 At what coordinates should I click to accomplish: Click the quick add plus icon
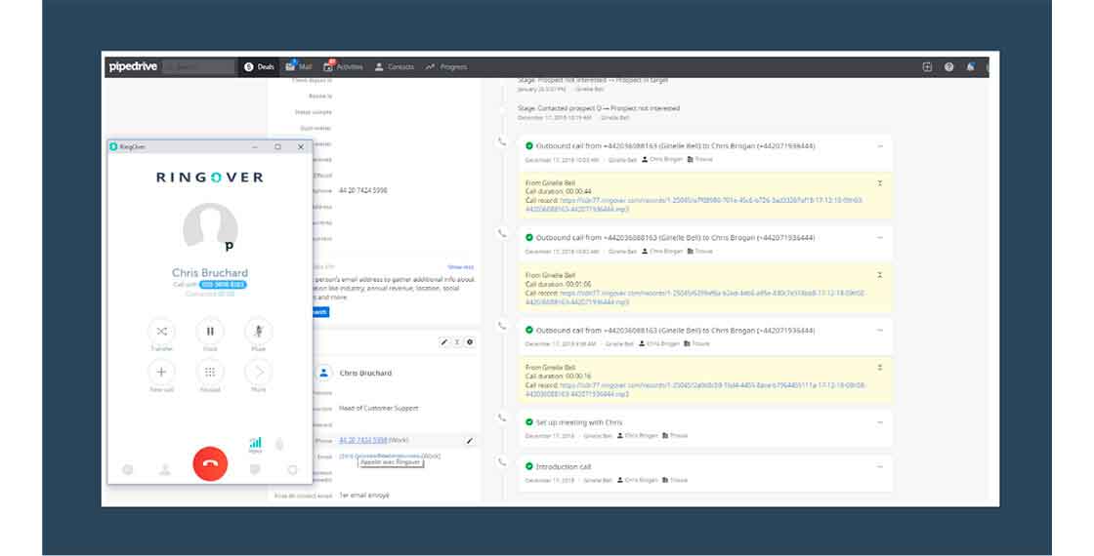pyautogui.click(x=927, y=67)
